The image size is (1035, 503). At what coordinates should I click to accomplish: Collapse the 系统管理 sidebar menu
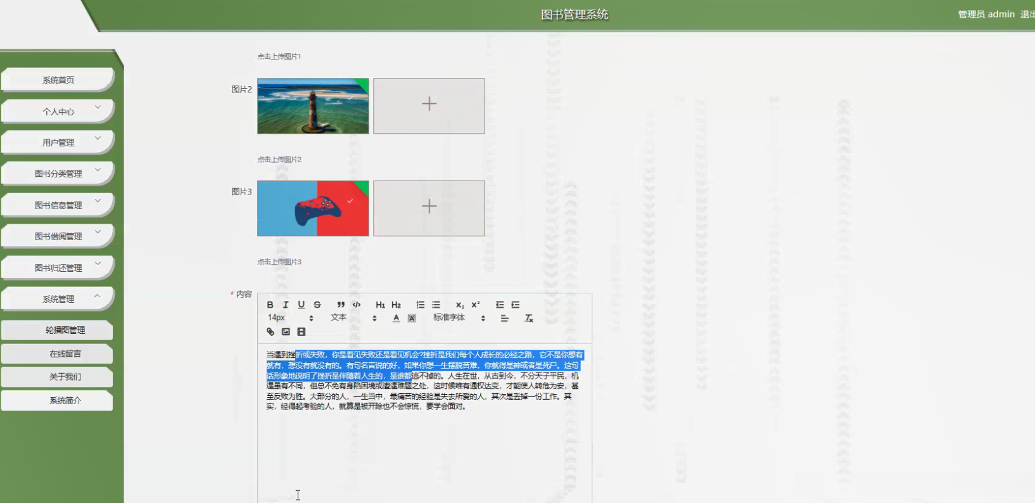click(58, 299)
